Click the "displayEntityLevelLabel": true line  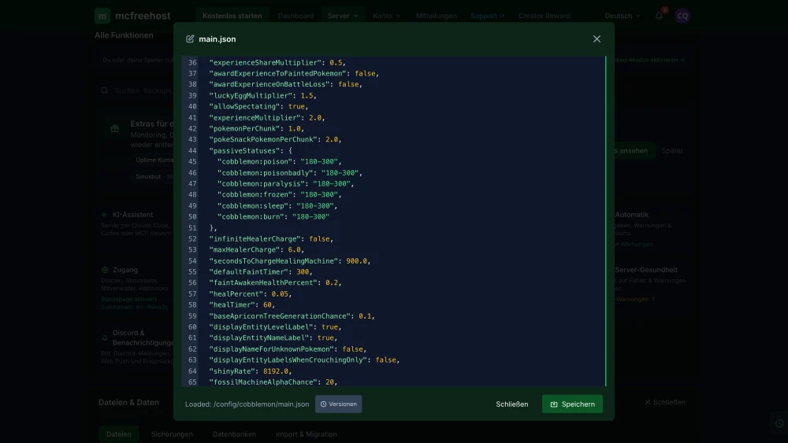click(x=275, y=327)
